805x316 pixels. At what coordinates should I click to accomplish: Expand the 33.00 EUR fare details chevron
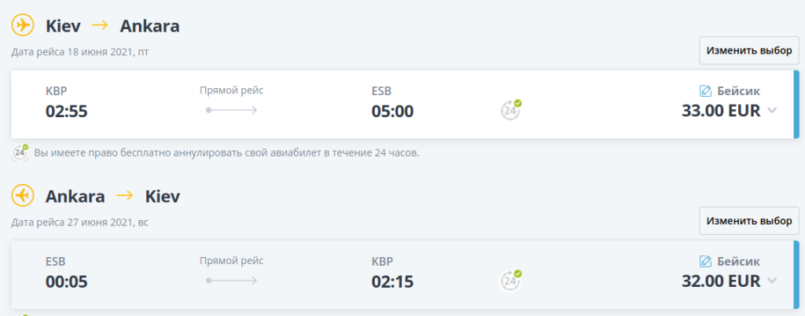(772, 111)
